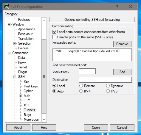This screenshot has height=135, width=141.
Task: Collapse the SSH tree node
Action: pyautogui.click(x=15, y=77)
